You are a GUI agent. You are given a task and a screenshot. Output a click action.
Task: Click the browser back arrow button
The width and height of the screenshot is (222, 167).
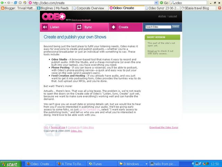[x=2, y=3]
